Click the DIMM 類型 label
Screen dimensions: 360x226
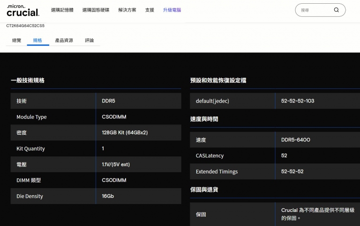pyautogui.click(x=29, y=181)
